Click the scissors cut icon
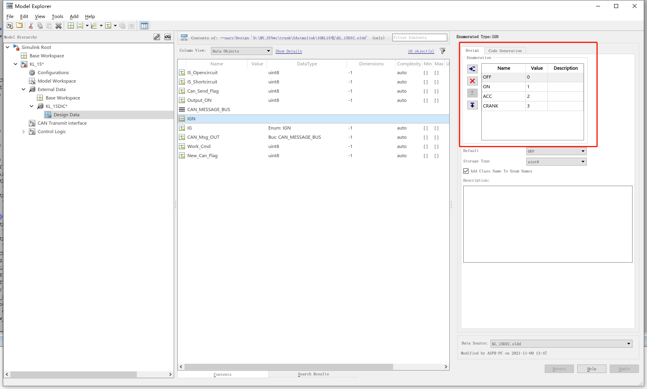This screenshot has width=647, height=389. 31,26
